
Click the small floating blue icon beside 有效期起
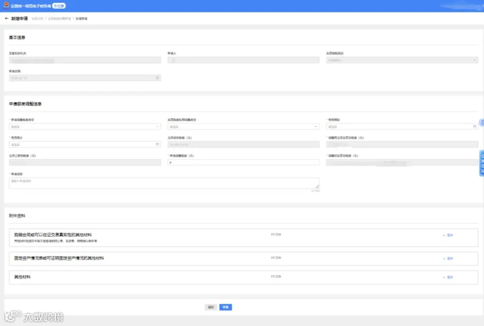481,123
